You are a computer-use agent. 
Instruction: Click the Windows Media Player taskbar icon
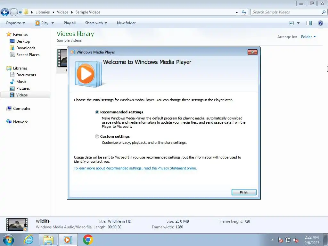point(68,240)
